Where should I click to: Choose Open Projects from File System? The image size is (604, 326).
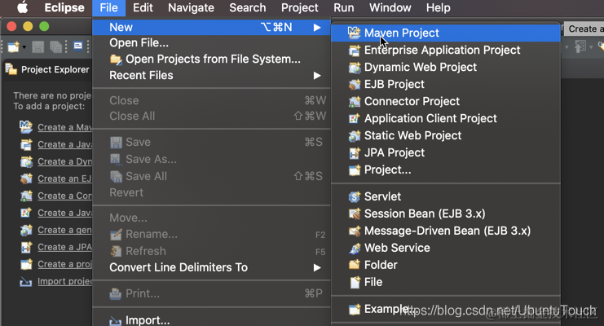pyautogui.click(x=212, y=59)
